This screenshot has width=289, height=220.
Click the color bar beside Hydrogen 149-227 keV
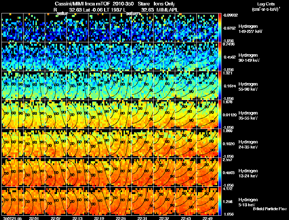pyautogui.click(x=220, y=28)
